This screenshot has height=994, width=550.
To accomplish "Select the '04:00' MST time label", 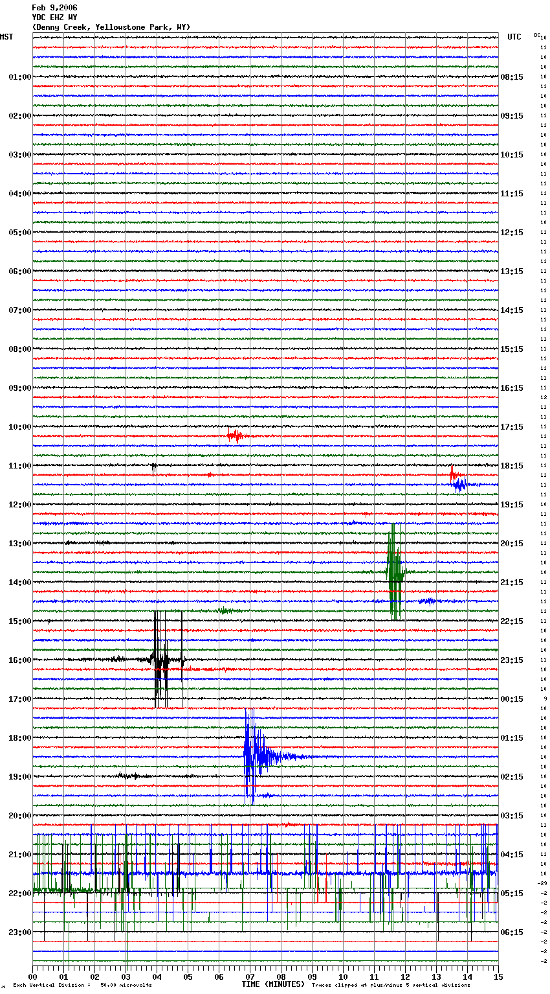I will coord(20,194).
